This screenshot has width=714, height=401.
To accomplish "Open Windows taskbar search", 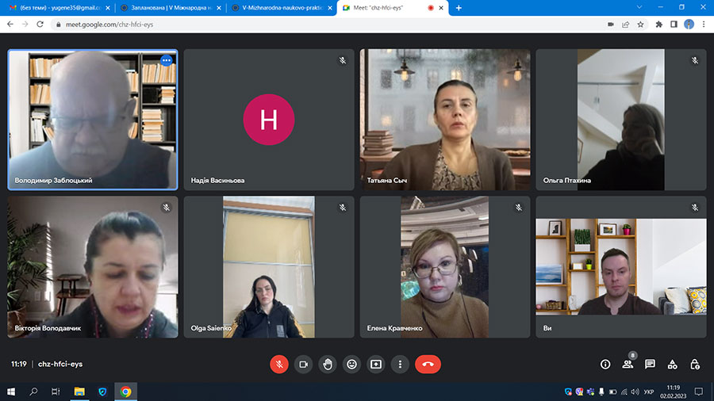I will pos(33,391).
